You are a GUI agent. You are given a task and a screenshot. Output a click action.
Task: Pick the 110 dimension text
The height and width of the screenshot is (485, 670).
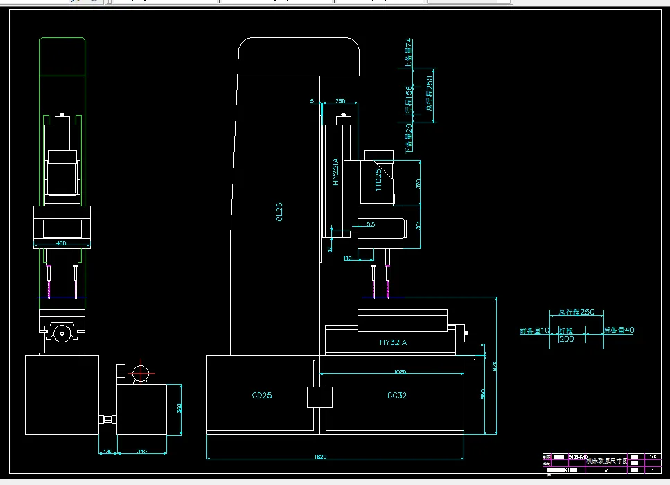pos(347,258)
